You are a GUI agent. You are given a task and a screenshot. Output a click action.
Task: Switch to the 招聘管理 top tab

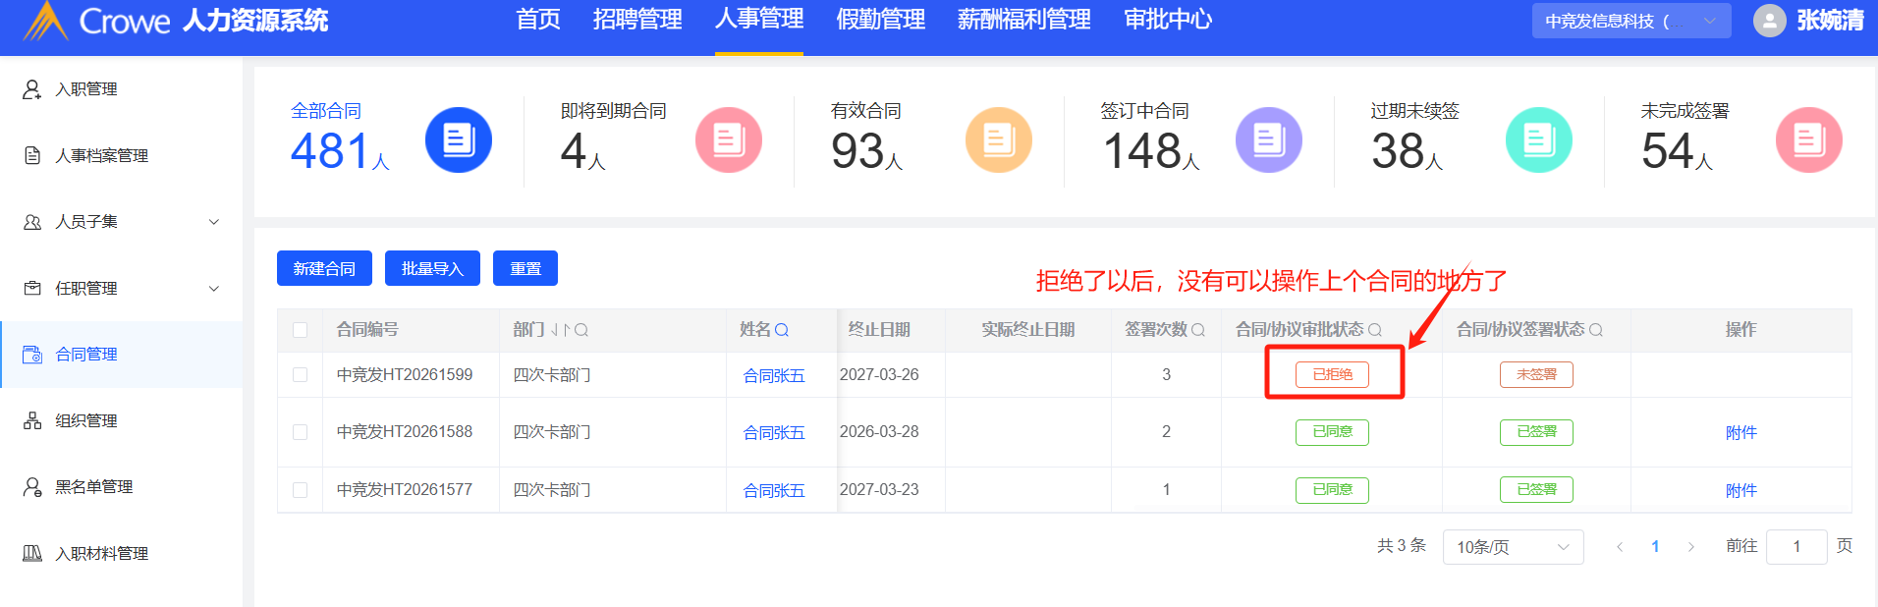coord(636,20)
